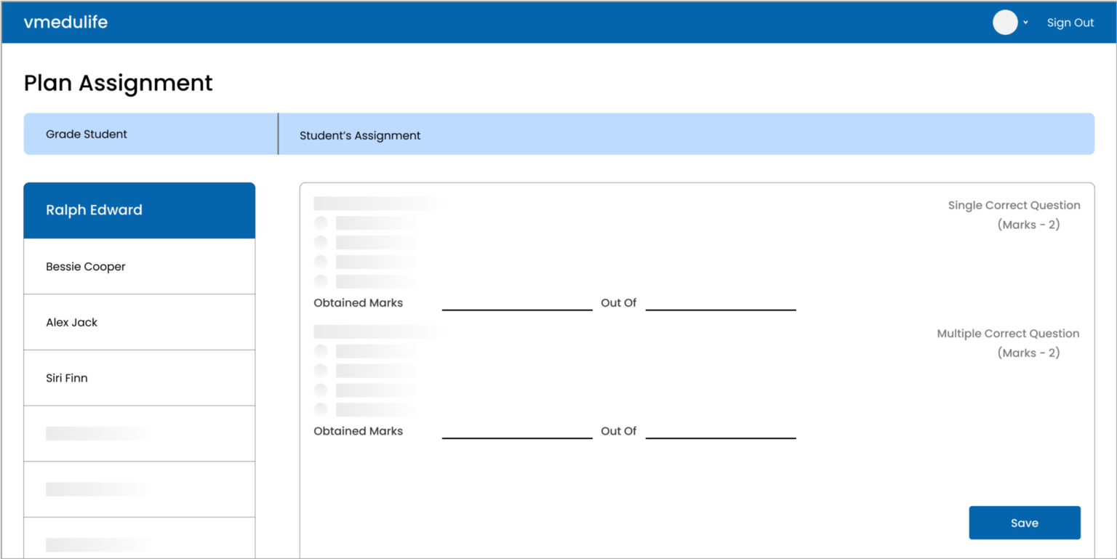The image size is (1117, 559).
Task: Click the profile avatar circle
Action: [x=1005, y=23]
